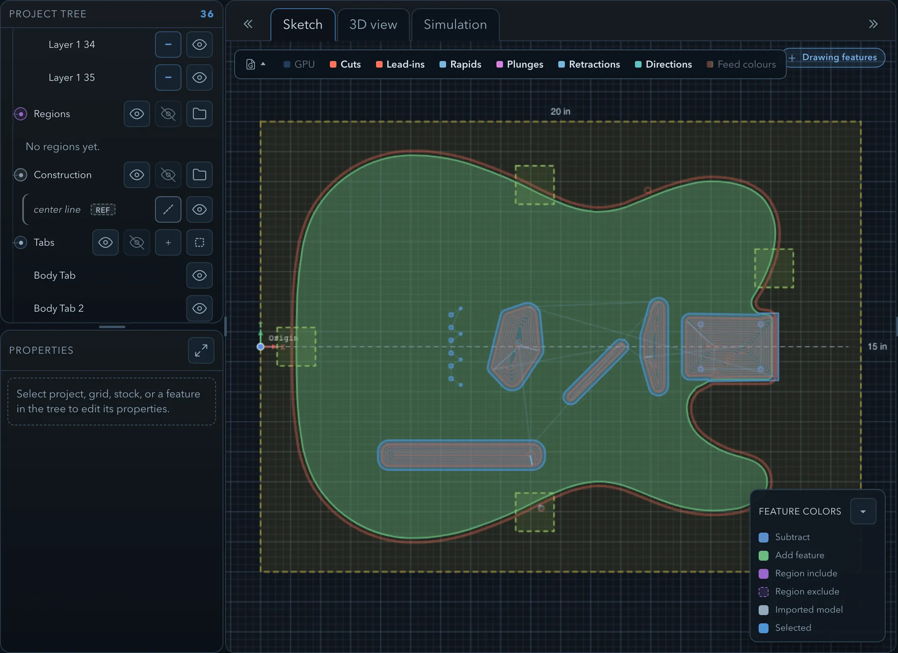Open the 3D view tab
Screen dimensions: 898x653
[x=373, y=25]
